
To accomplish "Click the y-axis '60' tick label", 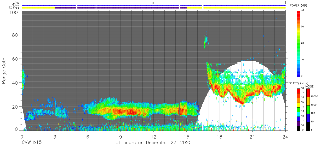I will [15, 59].
